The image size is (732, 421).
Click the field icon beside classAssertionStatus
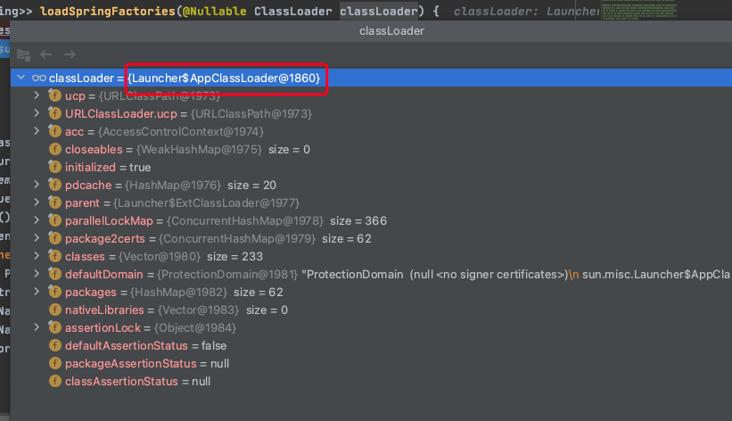point(55,382)
